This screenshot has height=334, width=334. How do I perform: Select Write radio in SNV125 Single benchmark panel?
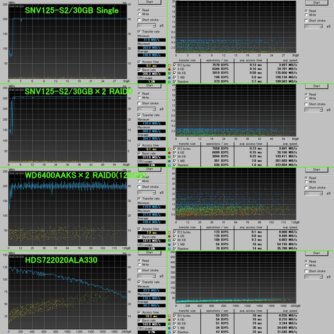coord(139,14)
